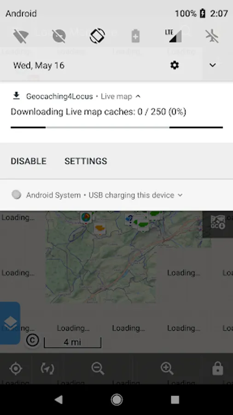Center map on GPS position icon

click(16, 368)
